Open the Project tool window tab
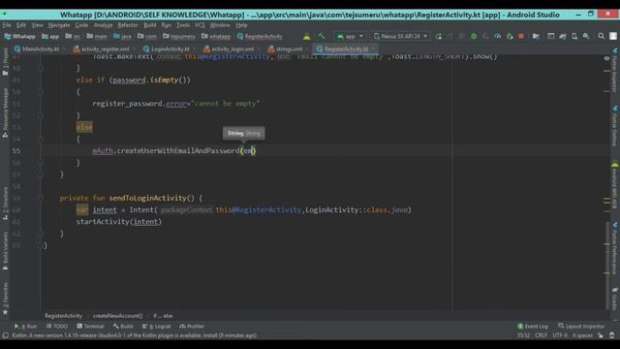 click(x=5, y=61)
